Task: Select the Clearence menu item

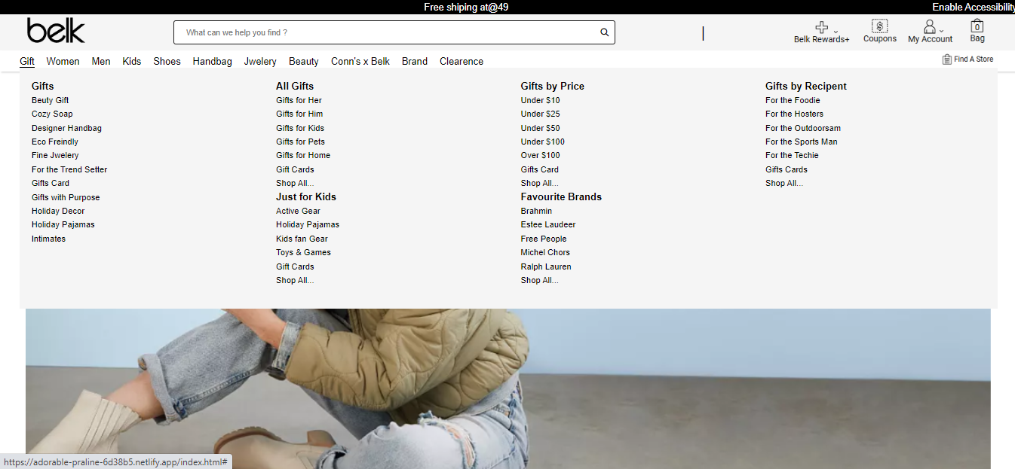Action: (x=461, y=61)
